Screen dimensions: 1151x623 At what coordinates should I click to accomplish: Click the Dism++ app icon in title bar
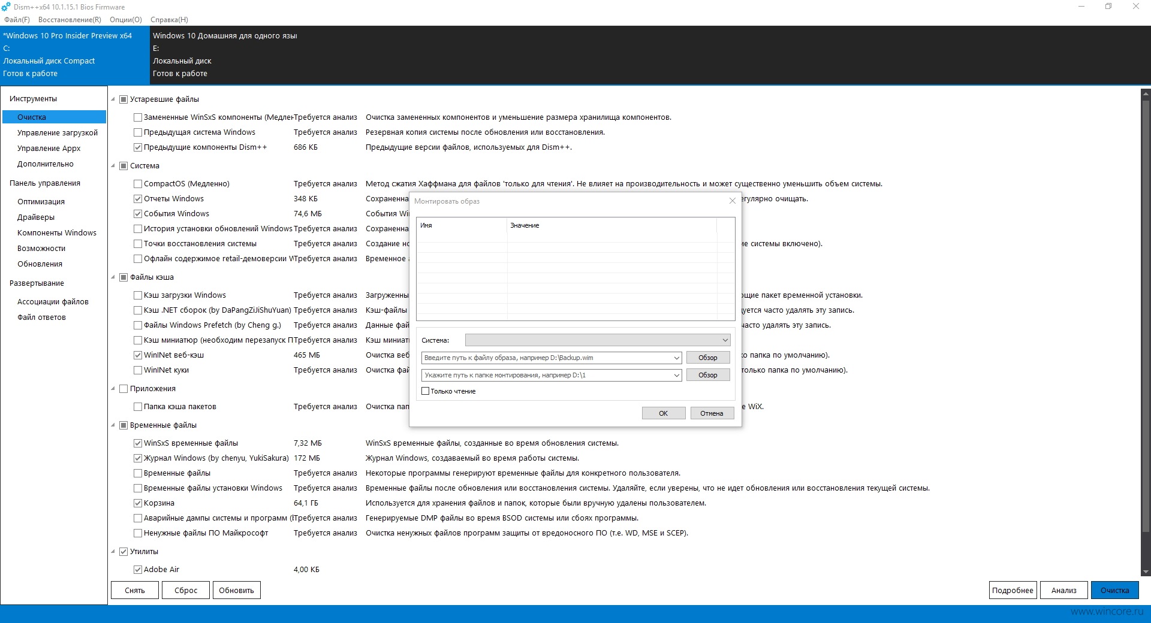tap(6, 7)
